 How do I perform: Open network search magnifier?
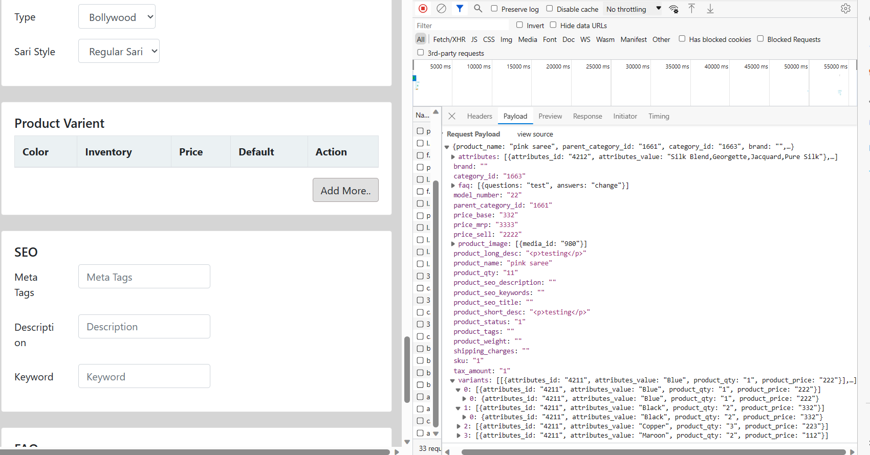478,8
